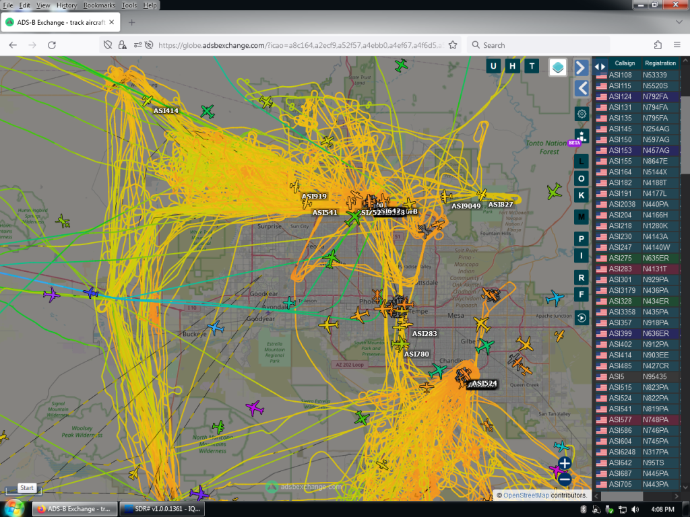Expand sidebar with the right chevron button

pos(582,68)
